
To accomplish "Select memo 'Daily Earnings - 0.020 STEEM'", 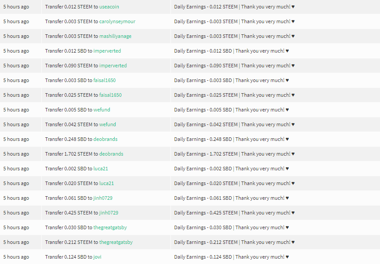I will [x=206, y=183].
